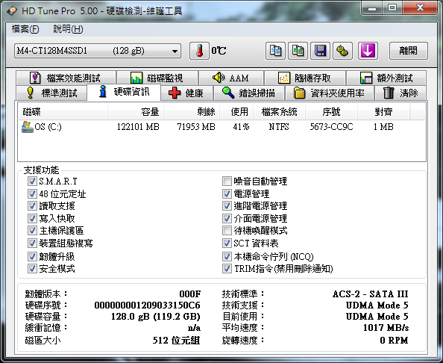This screenshot has height=363, width=443.
Task: Click the purple down-arrow icon
Action: coord(368,51)
